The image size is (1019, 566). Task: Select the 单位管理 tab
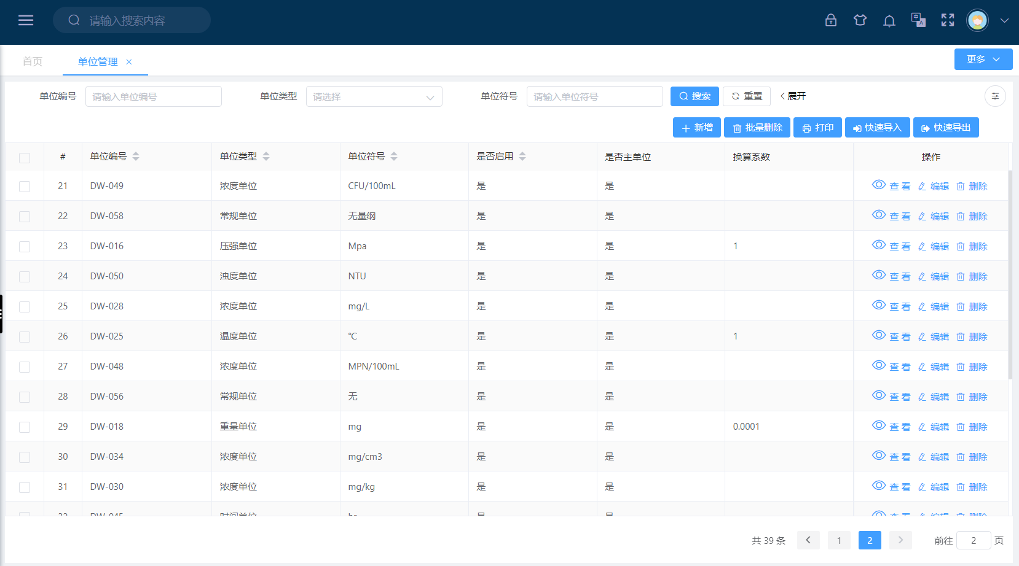(98, 62)
